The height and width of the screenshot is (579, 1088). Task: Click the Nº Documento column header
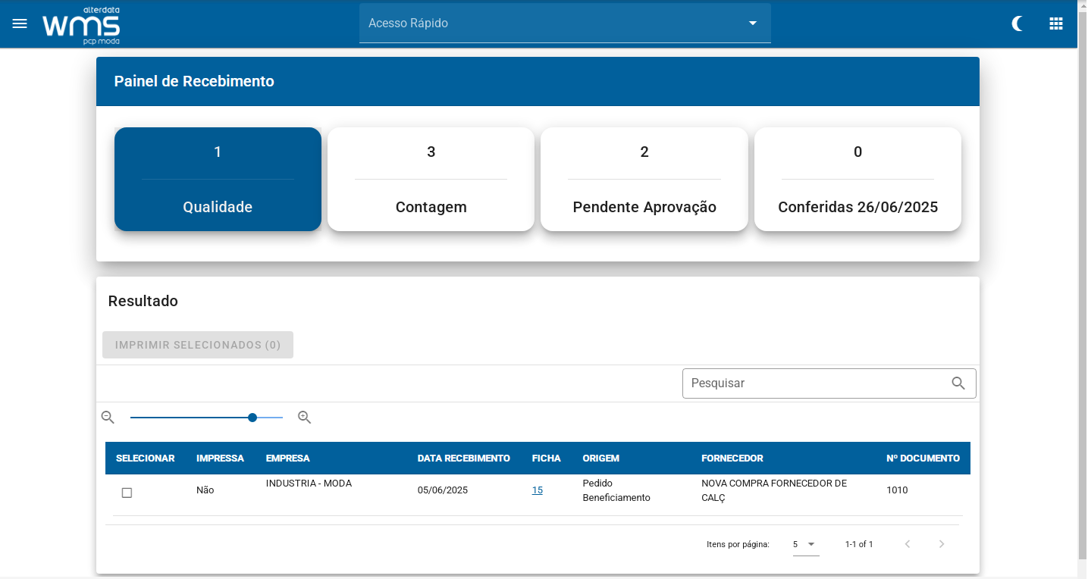(923, 459)
